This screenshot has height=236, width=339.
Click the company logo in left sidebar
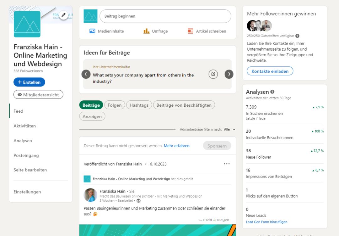[x=27, y=24]
